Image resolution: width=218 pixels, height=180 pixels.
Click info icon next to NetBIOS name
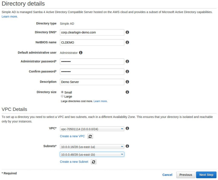tap(127, 42)
